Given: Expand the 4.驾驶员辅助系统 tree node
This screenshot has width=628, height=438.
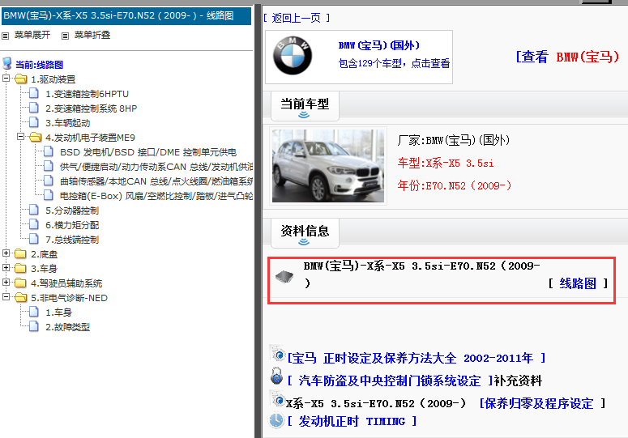Looking at the screenshot, I should 6,283.
